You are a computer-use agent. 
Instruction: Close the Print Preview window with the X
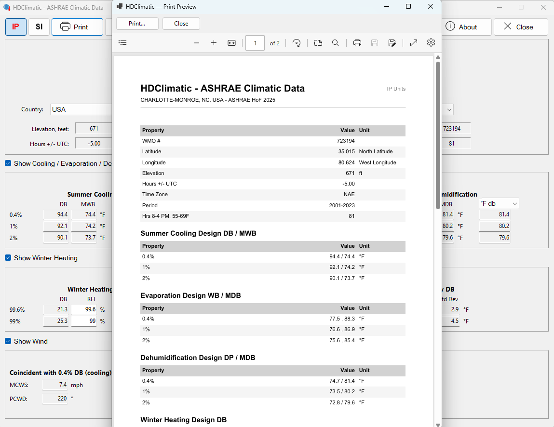click(431, 6)
